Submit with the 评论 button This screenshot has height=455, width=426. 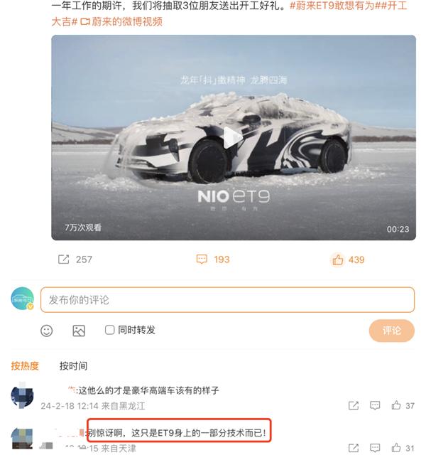point(391,331)
